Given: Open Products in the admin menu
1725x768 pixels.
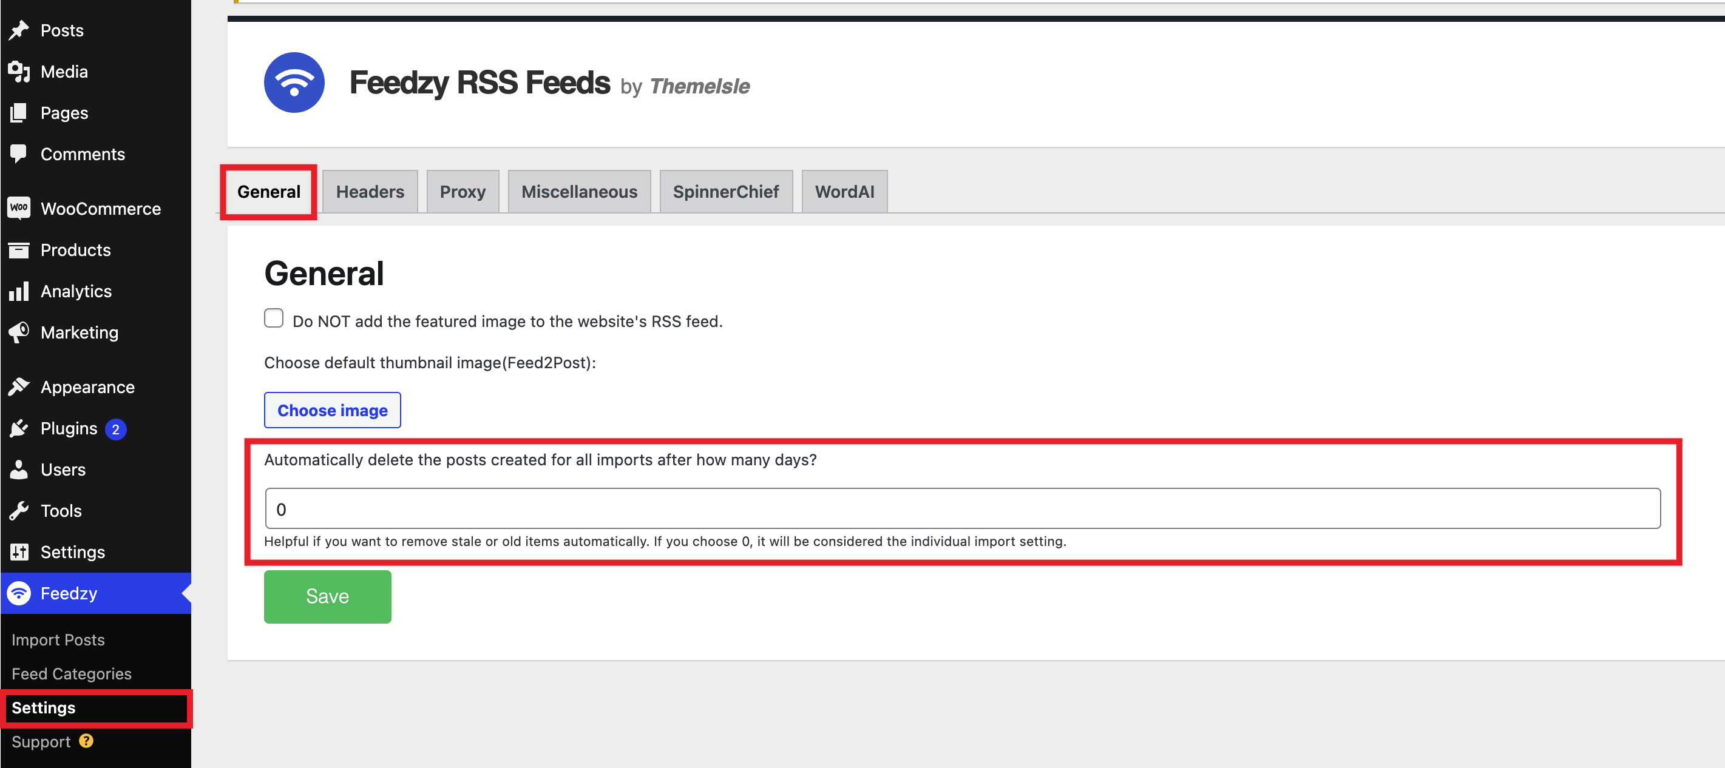Looking at the screenshot, I should pos(76,249).
